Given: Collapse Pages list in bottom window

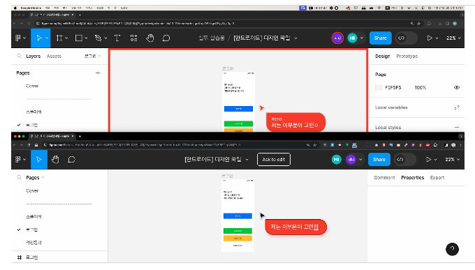Looking at the screenshot, I should pos(43,177).
